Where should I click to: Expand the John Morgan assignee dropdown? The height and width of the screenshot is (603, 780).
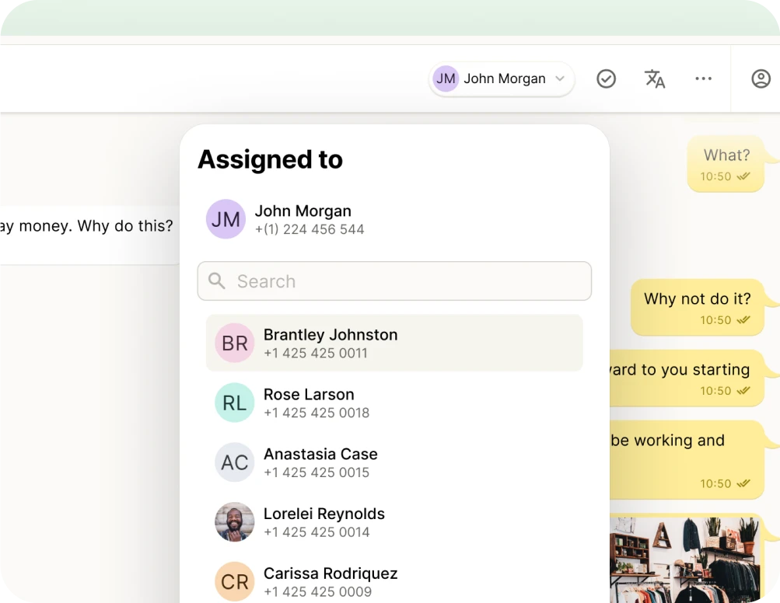502,78
